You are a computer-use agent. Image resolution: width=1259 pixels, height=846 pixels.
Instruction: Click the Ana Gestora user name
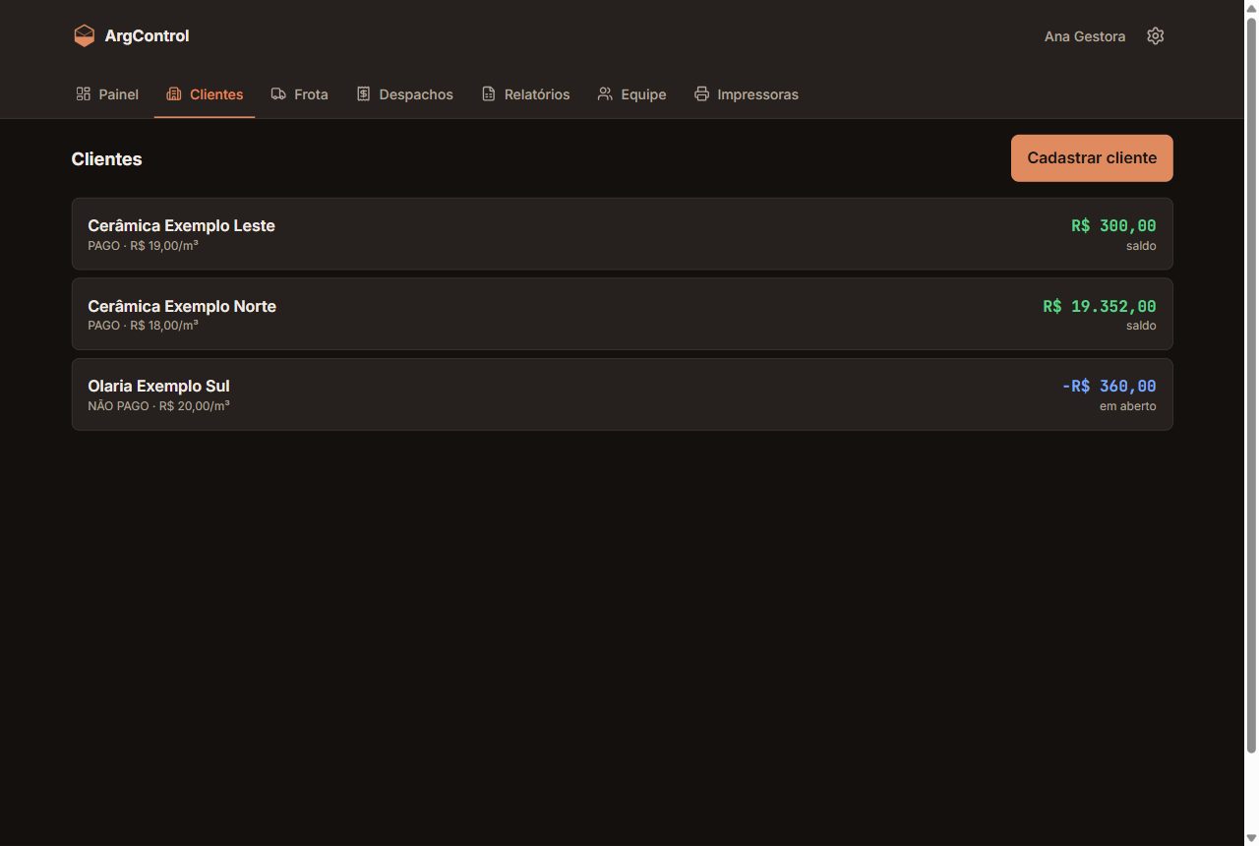click(x=1085, y=36)
